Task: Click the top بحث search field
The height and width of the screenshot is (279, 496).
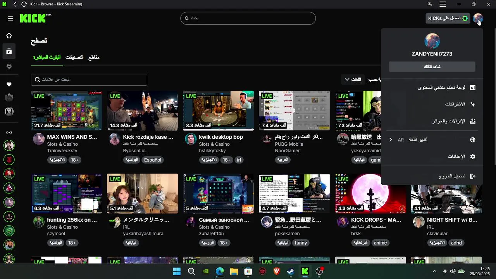Action: 248,18
